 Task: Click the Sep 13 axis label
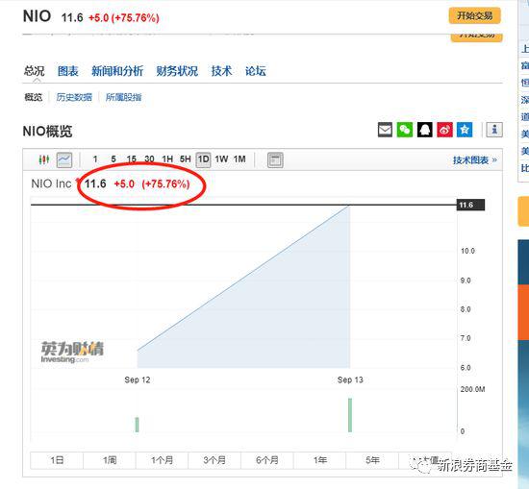tap(350, 379)
